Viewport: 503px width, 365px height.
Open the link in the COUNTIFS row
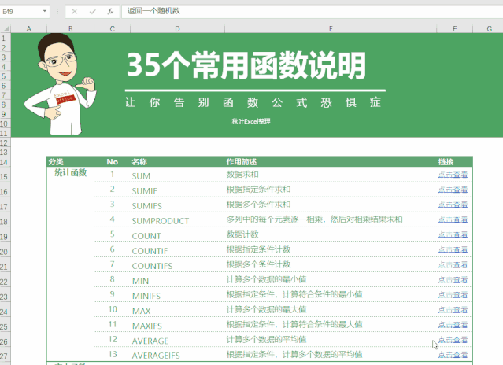(x=453, y=264)
